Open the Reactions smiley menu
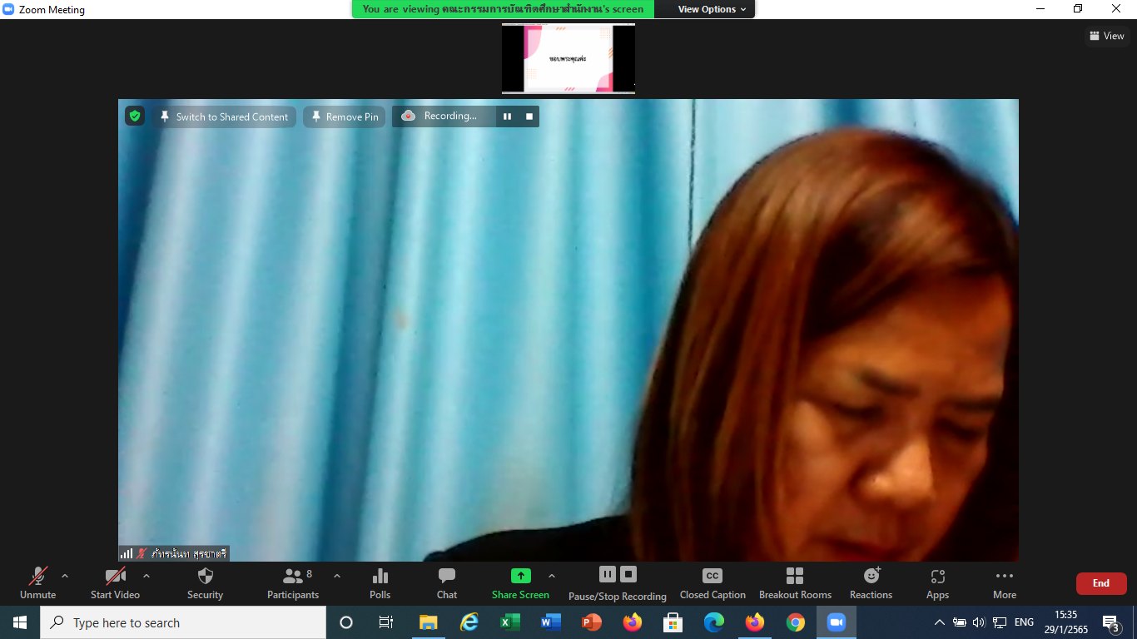This screenshot has height=639, width=1137. pyautogui.click(x=871, y=583)
